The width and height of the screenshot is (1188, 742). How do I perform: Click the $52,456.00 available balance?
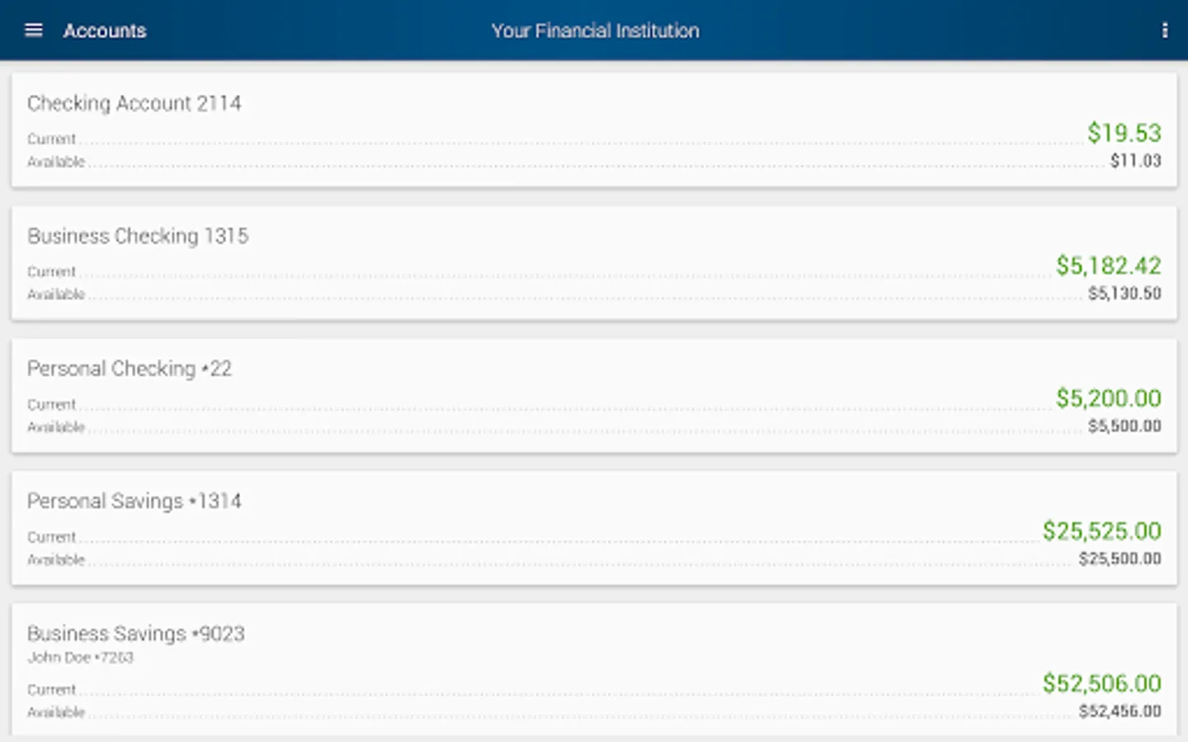tap(1120, 711)
